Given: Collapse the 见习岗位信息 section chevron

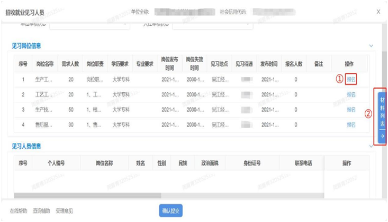Looking at the screenshot, I should (x=371, y=46).
